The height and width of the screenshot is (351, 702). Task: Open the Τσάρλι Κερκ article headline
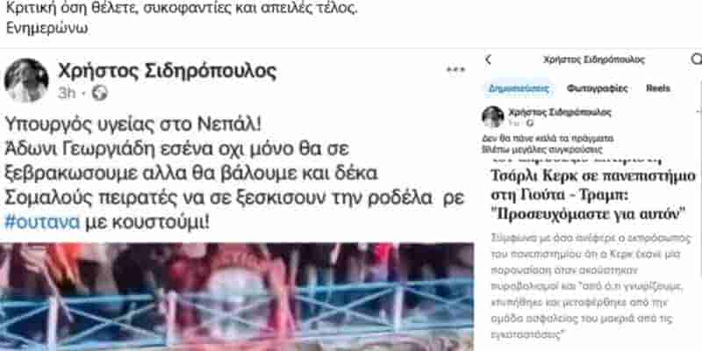pyautogui.click(x=594, y=194)
